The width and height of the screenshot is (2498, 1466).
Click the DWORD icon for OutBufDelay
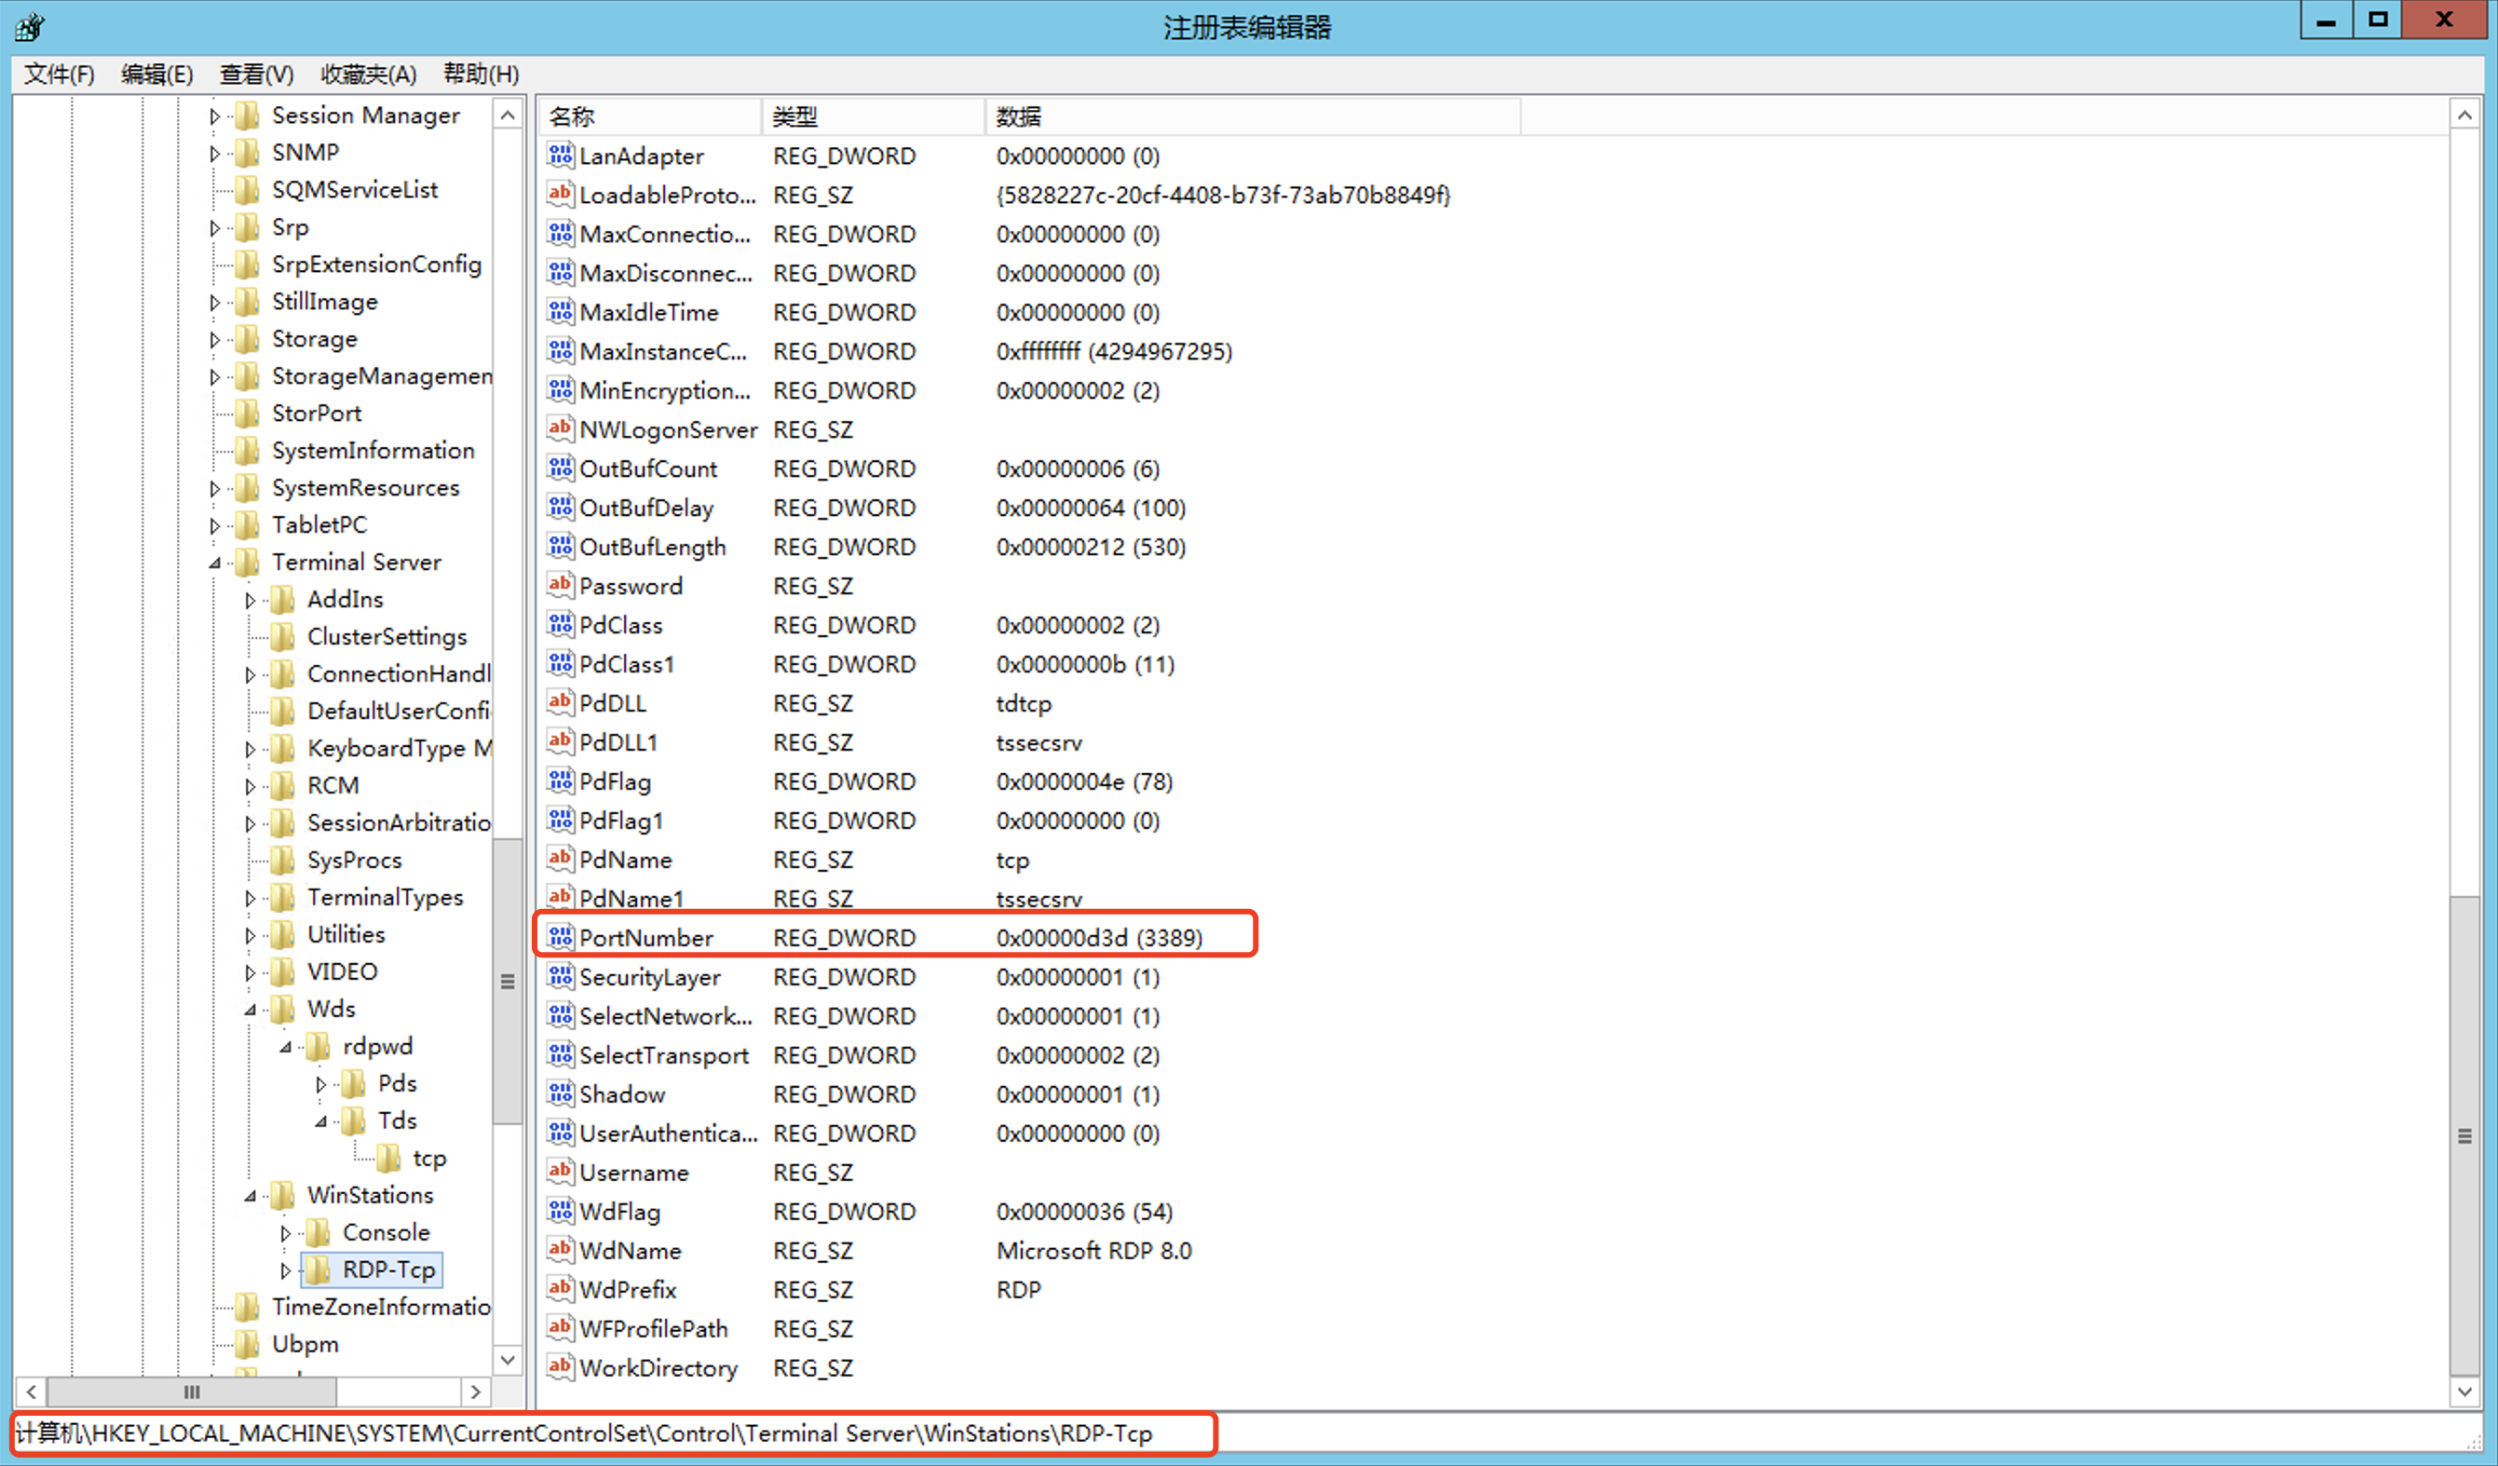(560, 507)
